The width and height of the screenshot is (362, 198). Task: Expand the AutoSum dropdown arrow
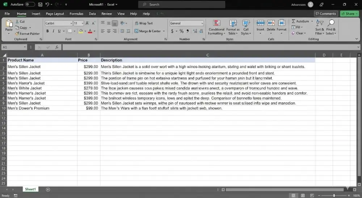click(x=312, y=21)
